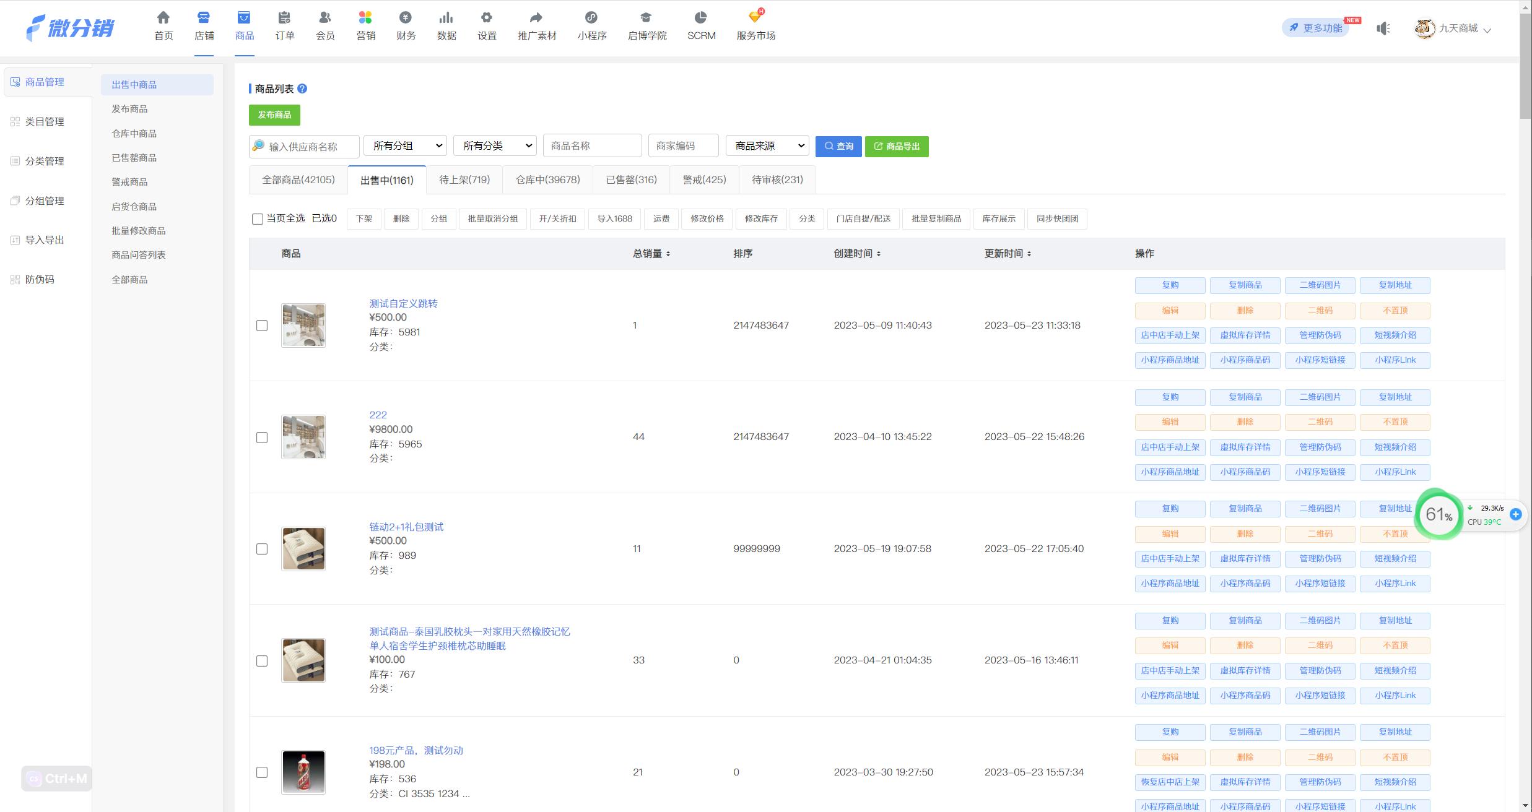1532x812 pixels.
Task: Check the 当页全选 checkbox
Action: (x=258, y=218)
